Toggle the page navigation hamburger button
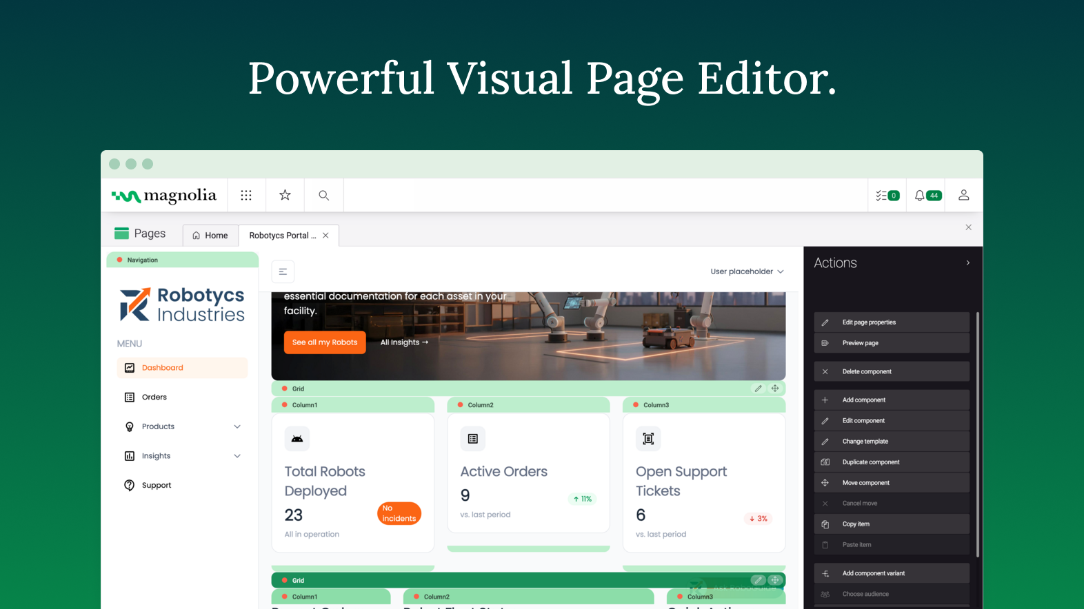1084x609 pixels. tap(283, 271)
